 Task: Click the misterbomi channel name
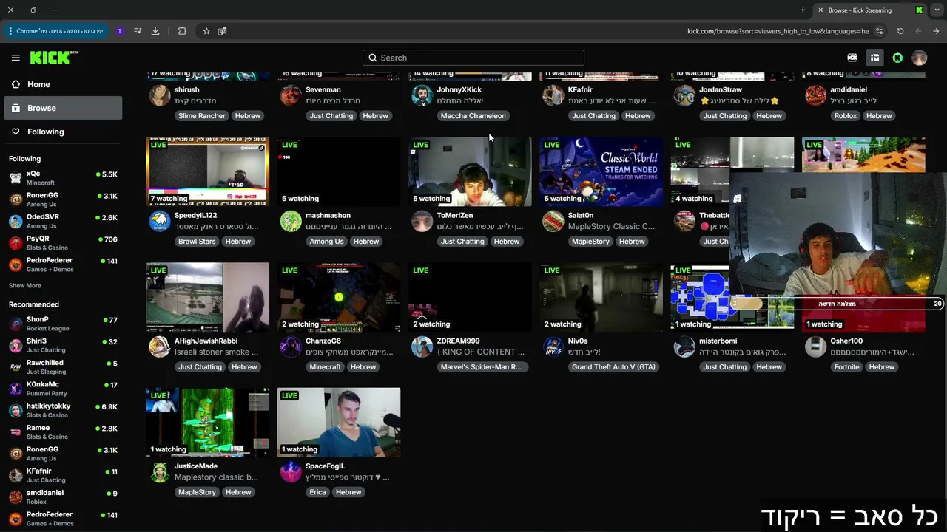pyautogui.click(x=718, y=341)
